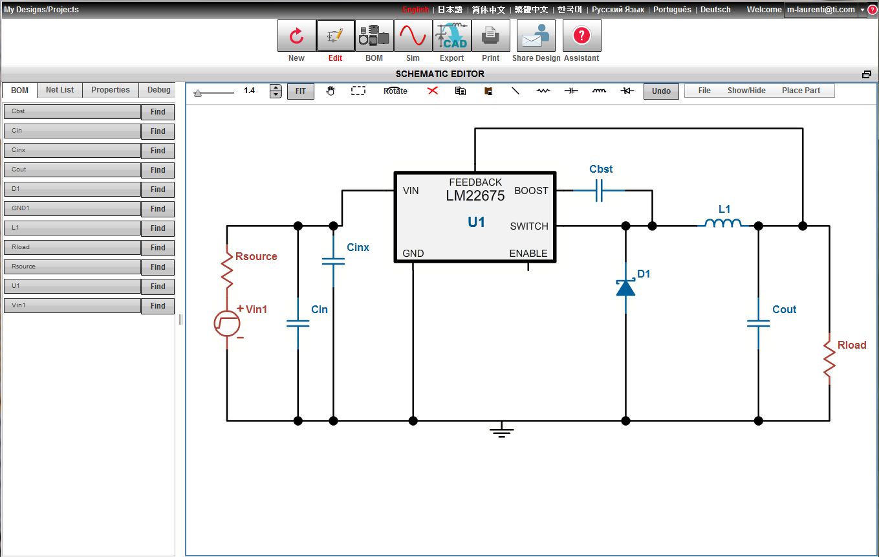Click the New design icon
Viewport: 879px width, 557px height.
[x=296, y=36]
